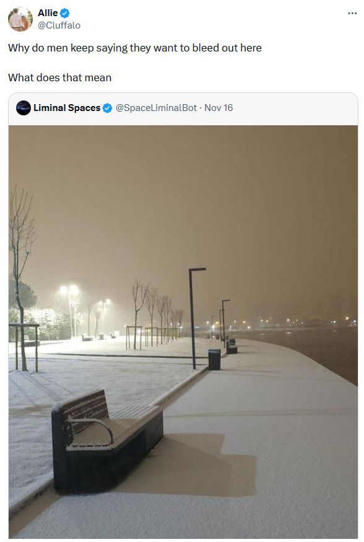364x542 pixels.
Task: Open Allie's profile picture avatar
Action: coord(20,19)
